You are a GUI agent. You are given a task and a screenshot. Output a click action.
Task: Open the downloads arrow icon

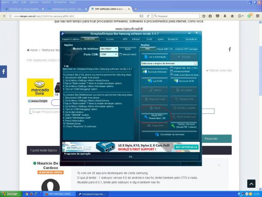(225, 16)
